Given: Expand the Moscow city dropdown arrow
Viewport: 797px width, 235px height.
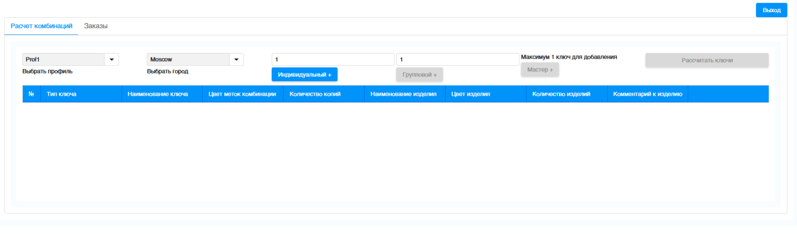Looking at the screenshot, I should pos(236,60).
